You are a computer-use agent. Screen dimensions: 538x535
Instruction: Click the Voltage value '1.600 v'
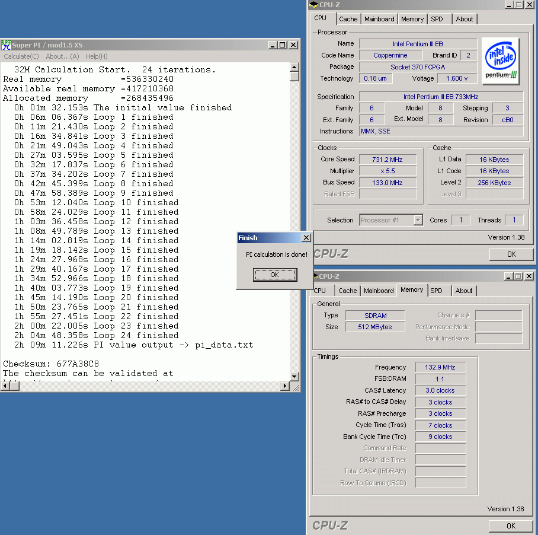tap(457, 78)
